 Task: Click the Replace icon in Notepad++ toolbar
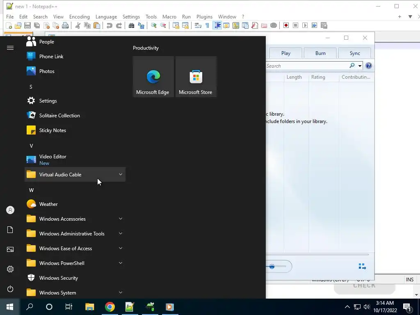[x=141, y=25]
